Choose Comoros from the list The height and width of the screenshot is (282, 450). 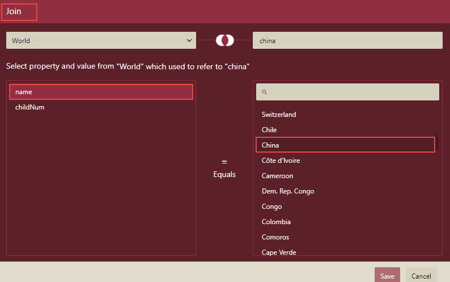click(x=345, y=237)
